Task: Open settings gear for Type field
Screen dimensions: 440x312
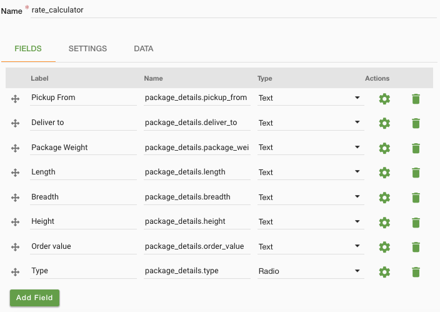Action: (x=384, y=272)
